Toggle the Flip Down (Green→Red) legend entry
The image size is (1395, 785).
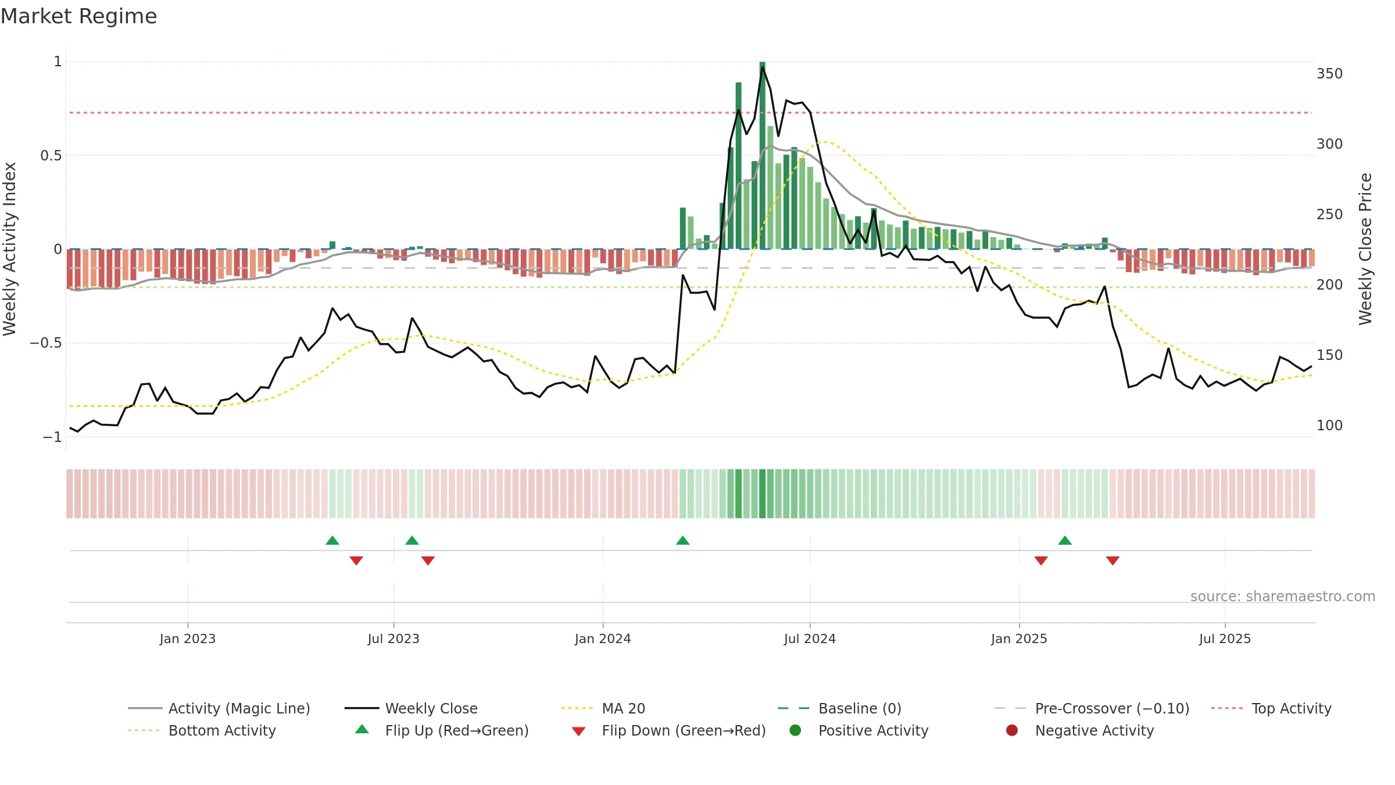668,730
